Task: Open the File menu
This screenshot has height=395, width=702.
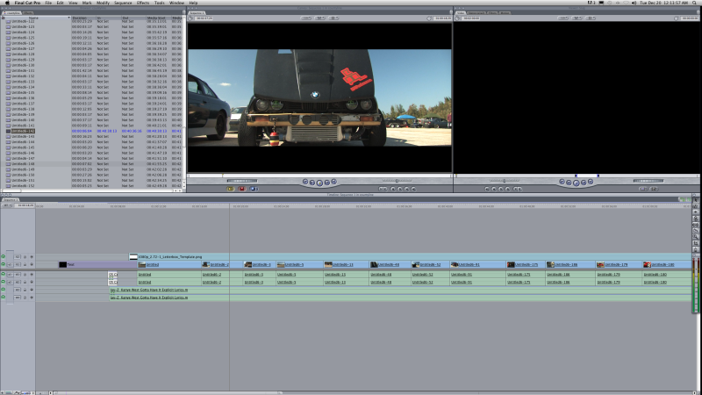Action: pyautogui.click(x=48, y=3)
